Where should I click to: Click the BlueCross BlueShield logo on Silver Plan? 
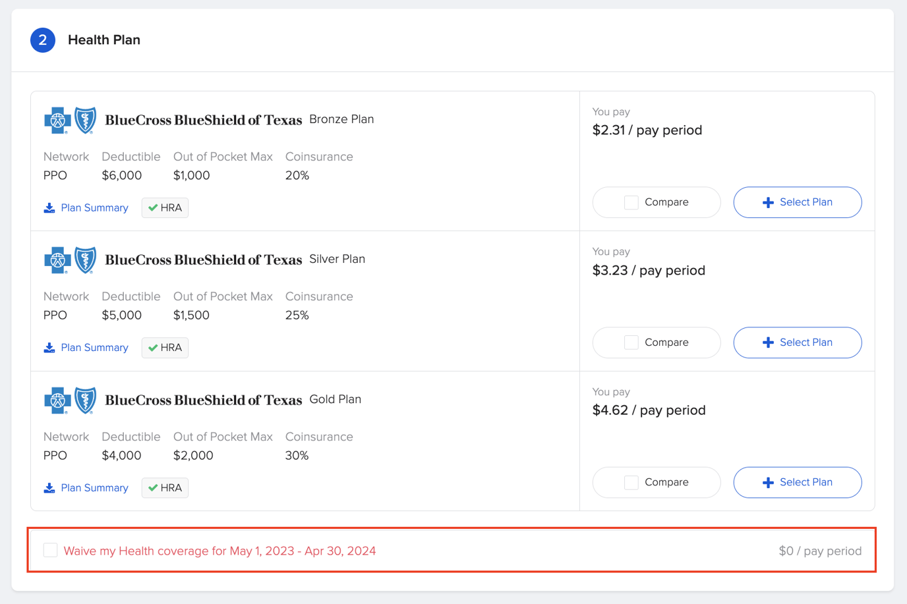(71, 260)
